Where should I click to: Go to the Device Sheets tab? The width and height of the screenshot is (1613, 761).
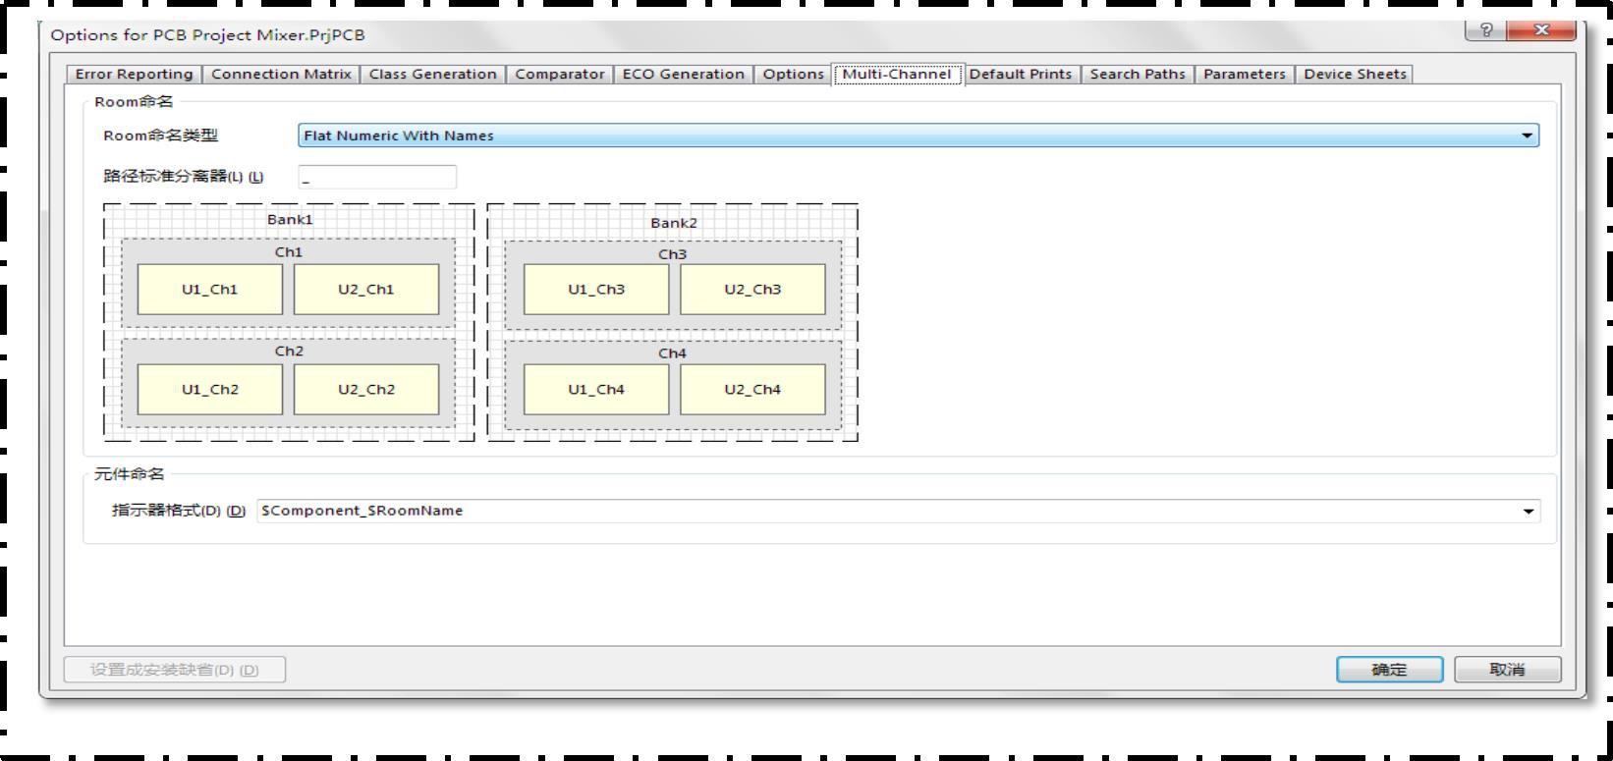point(1355,75)
